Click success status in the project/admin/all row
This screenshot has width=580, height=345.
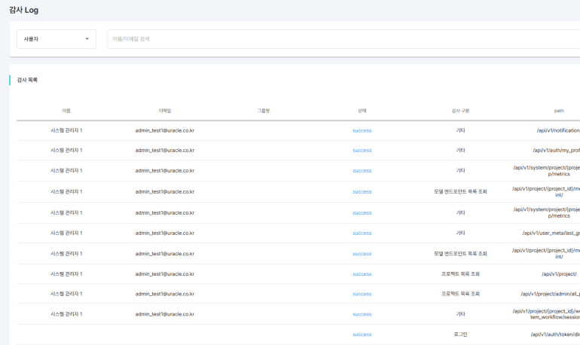tap(362, 294)
